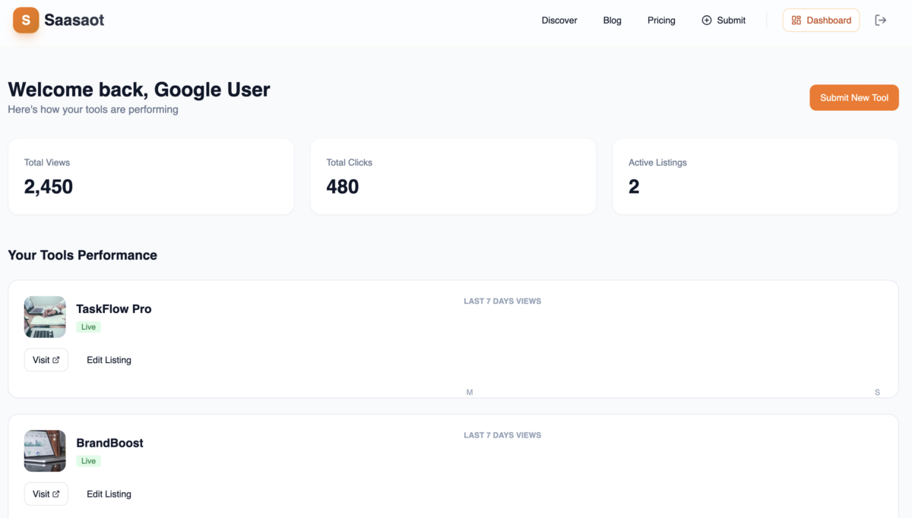Click Edit Listing under BrandBoost

point(109,494)
